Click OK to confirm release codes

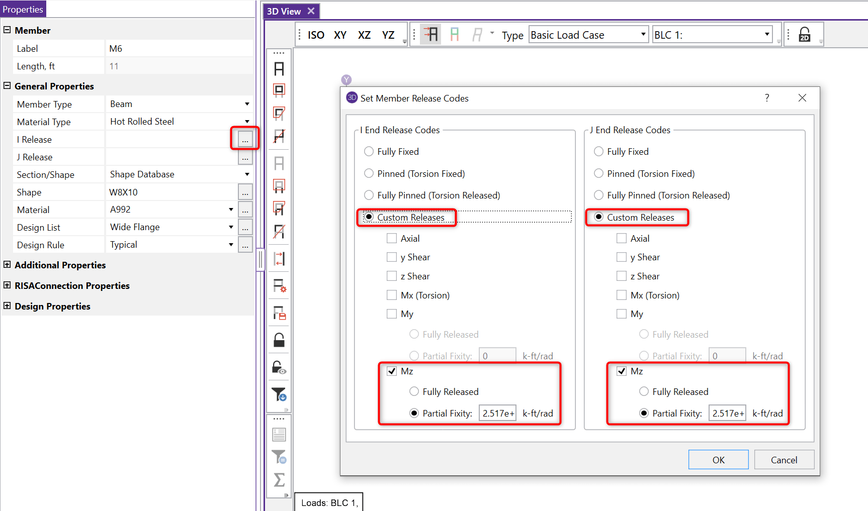(718, 460)
